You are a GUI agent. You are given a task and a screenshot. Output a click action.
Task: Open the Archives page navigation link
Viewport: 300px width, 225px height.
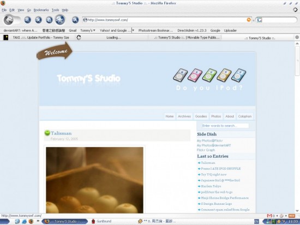tap(184, 116)
